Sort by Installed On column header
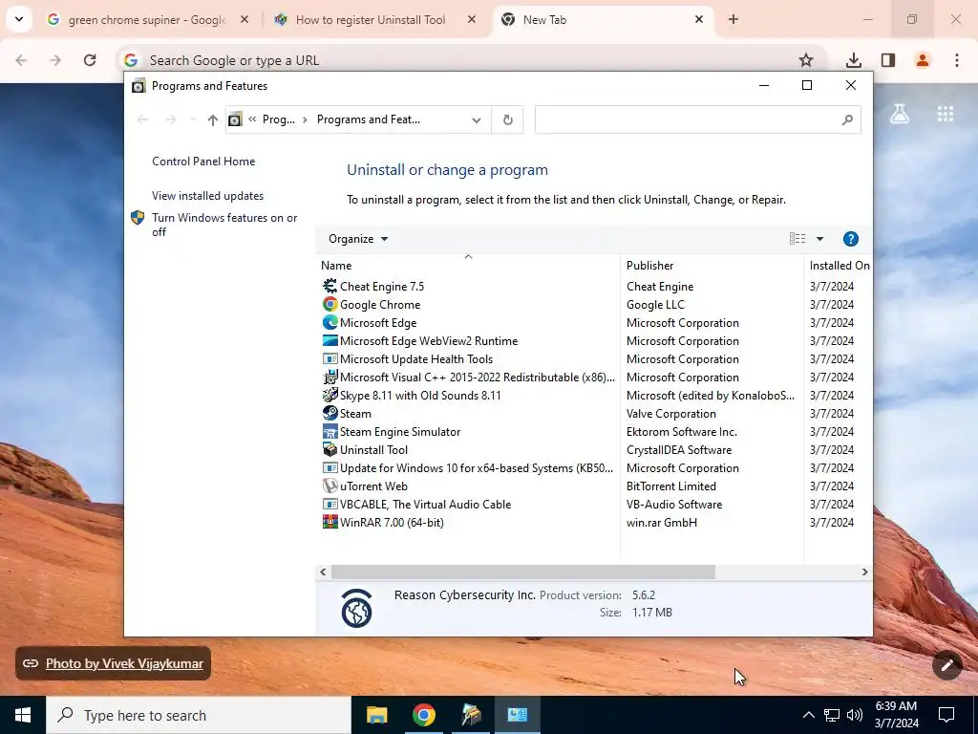The image size is (978, 734). [x=839, y=265]
